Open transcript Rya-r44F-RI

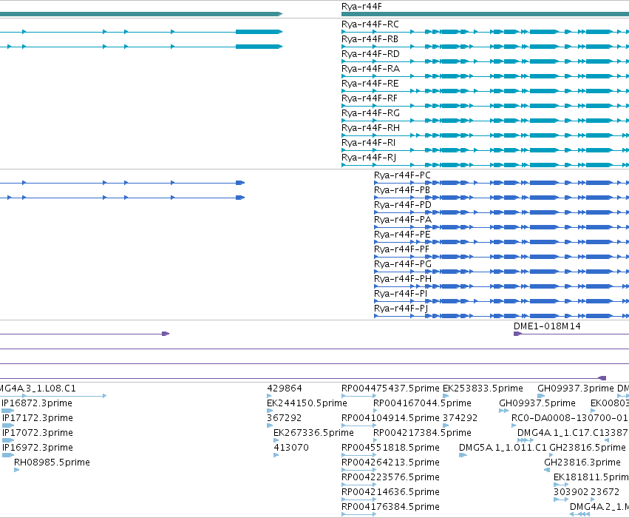point(368,143)
